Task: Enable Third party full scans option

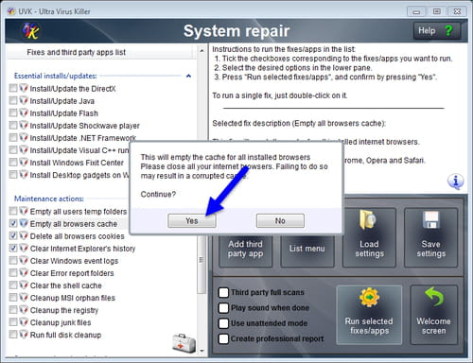Action: point(223,292)
